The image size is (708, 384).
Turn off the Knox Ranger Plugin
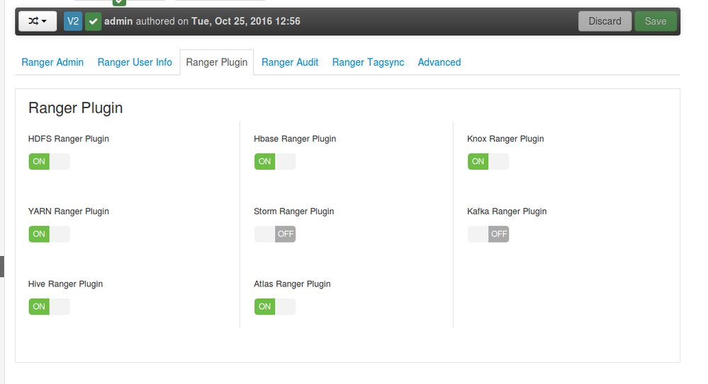488,161
